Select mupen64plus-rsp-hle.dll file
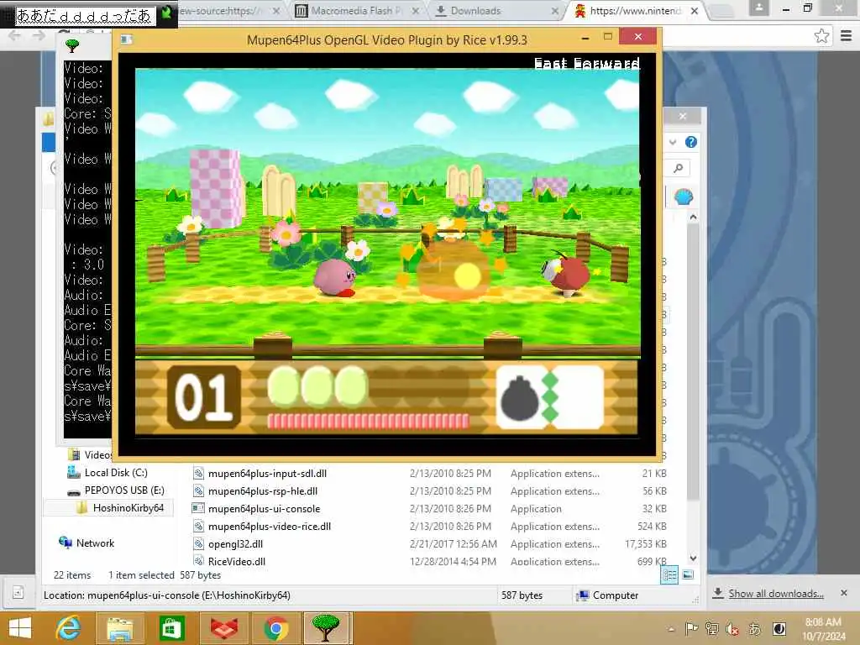Image resolution: width=860 pixels, height=645 pixels. [x=263, y=490]
